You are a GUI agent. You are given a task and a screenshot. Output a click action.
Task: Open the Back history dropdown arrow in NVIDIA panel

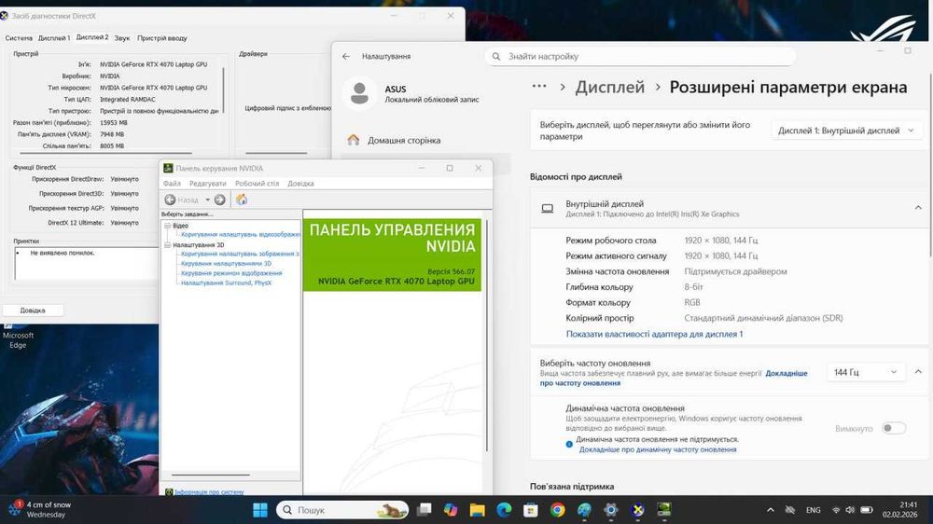(x=208, y=200)
